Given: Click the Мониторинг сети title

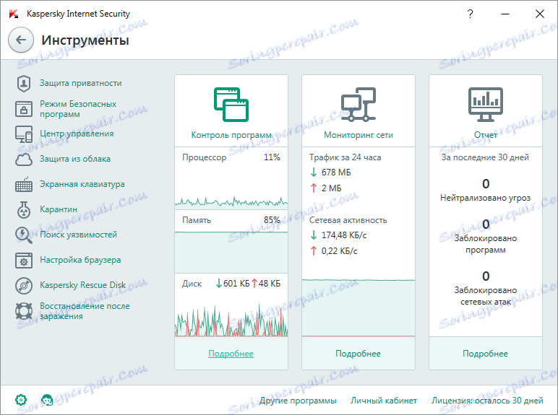Looking at the screenshot, I should 359,135.
